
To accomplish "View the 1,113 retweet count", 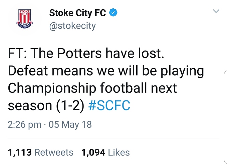I will [20, 153].
